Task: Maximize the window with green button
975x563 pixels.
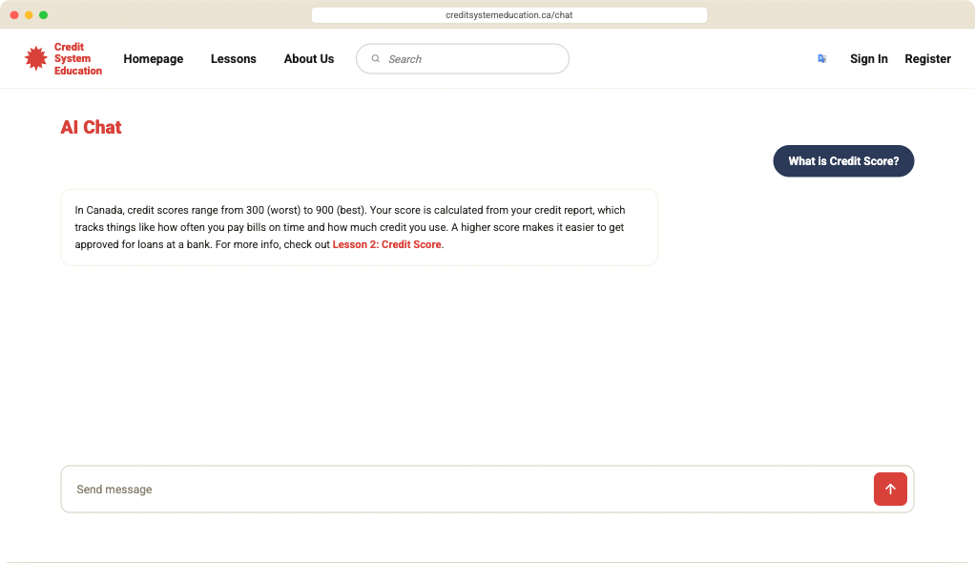Action: [x=44, y=15]
